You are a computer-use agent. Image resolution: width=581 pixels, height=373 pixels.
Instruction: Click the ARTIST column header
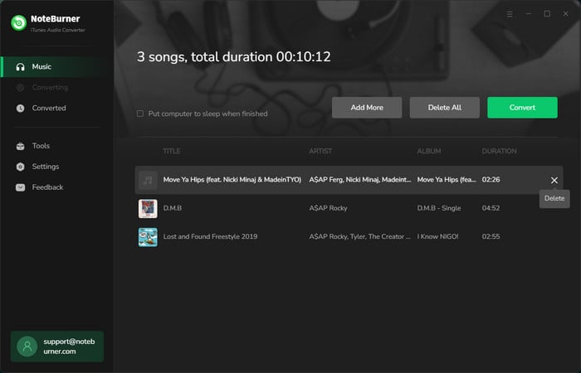[x=320, y=151]
